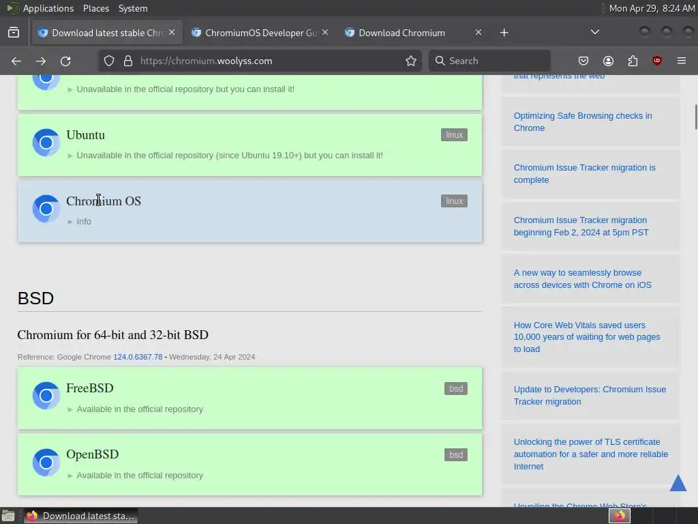This screenshot has width=698, height=524.
Task: Open the Firefox View tab icon
Action: point(14,33)
